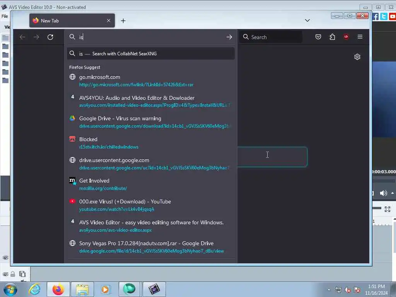Image resolution: width=396 pixels, height=297 pixels.
Task: Open drive.usercontent.google.com suggestion
Action: (150, 164)
